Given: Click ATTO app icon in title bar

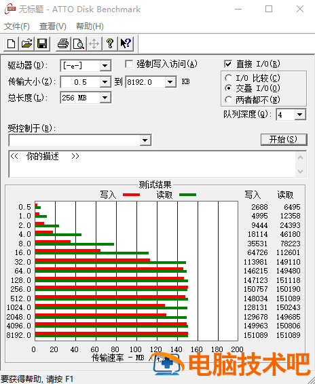Looking at the screenshot, I should 10,9.
